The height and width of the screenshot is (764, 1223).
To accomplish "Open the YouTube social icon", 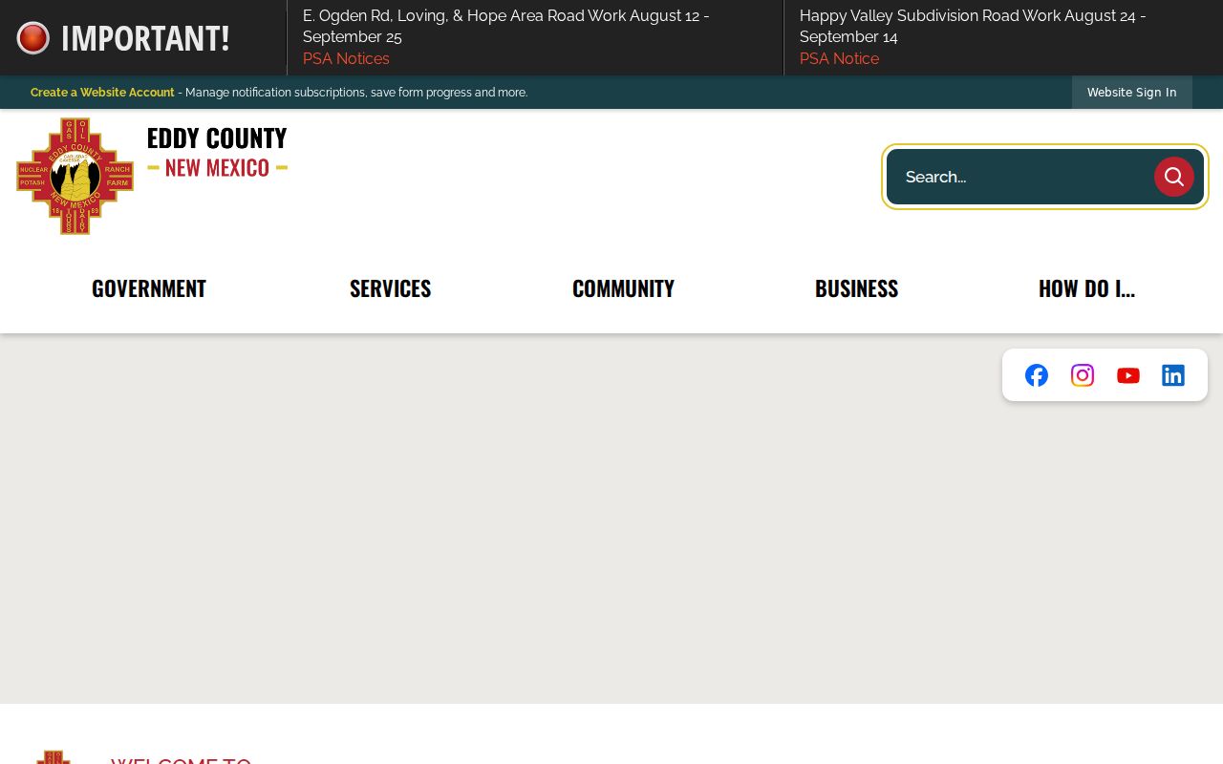I will [1128, 375].
